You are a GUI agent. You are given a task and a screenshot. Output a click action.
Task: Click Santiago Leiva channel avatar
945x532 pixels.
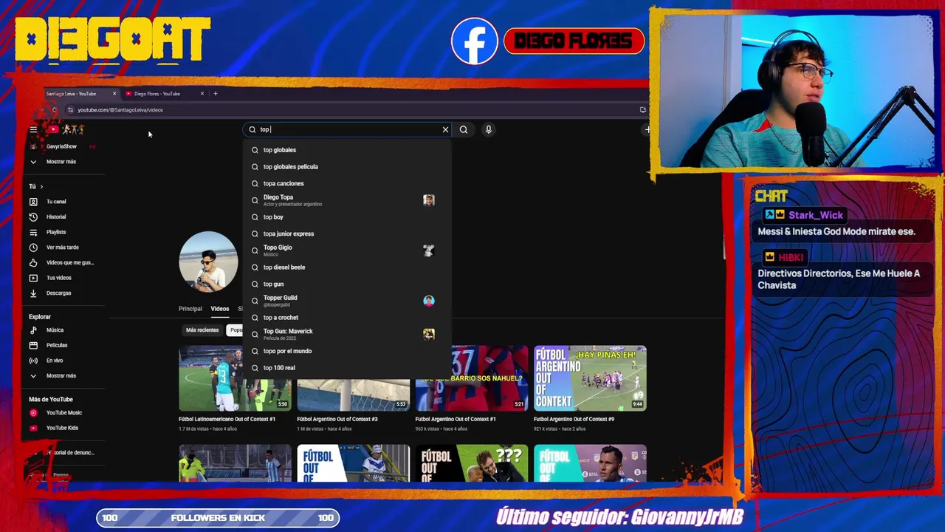(x=208, y=261)
